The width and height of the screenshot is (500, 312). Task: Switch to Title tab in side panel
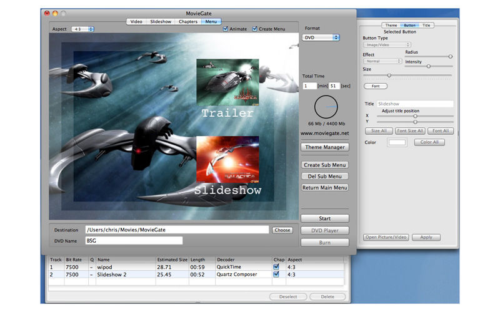coord(426,25)
